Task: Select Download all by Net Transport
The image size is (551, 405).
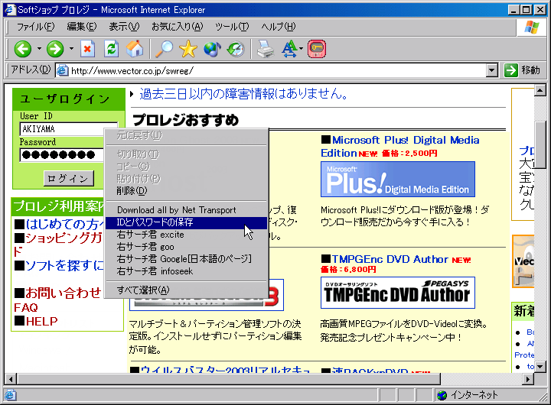Action: click(186, 210)
